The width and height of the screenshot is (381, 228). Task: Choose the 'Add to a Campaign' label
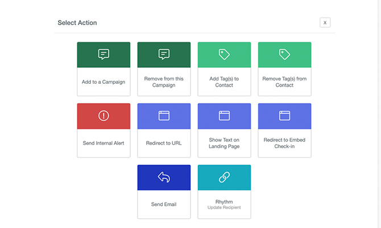click(103, 82)
